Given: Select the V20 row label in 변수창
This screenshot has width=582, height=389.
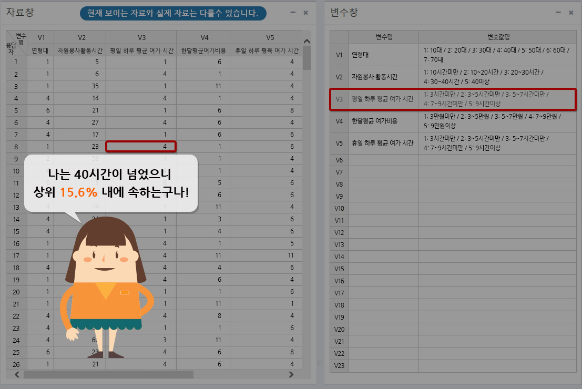Looking at the screenshot, I should pyautogui.click(x=339, y=329).
